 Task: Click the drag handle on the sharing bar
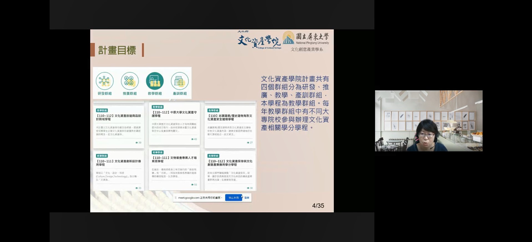pyautogui.click(x=176, y=198)
